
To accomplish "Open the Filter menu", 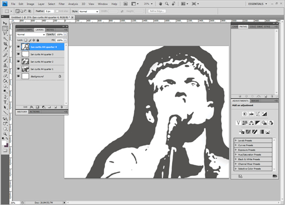I will pyautogui.click(x=62, y=4).
